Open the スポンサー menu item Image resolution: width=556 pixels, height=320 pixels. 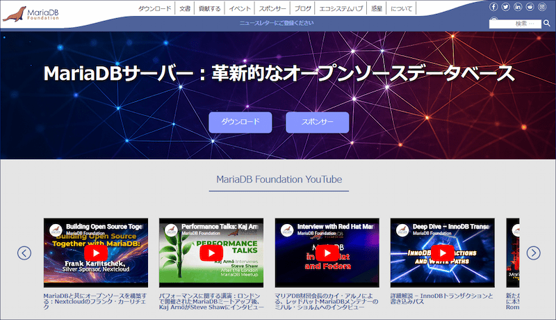[x=272, y=8]
